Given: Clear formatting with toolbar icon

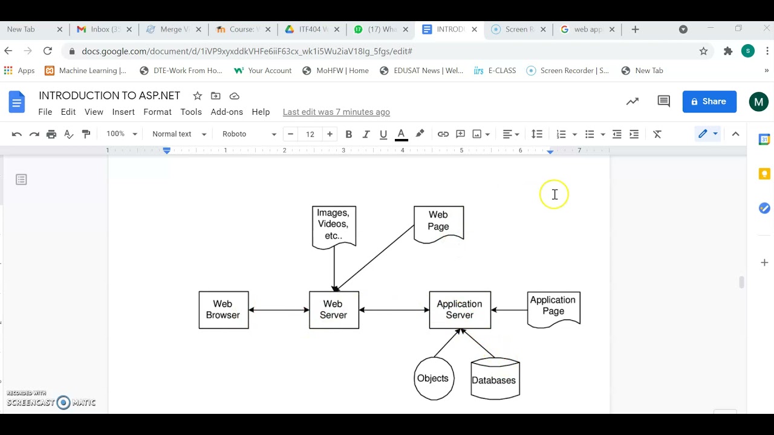Looking at the screenshot, I should [x=657, y=134].
